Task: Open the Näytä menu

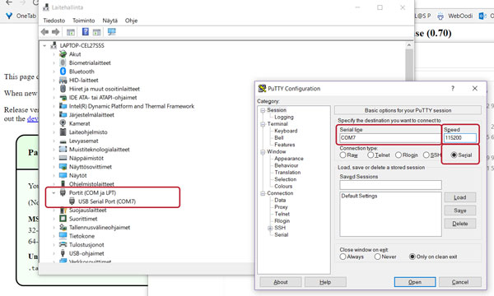Action: pos(110,21)
